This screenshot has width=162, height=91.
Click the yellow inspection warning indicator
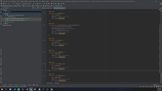tap(160, 10)
